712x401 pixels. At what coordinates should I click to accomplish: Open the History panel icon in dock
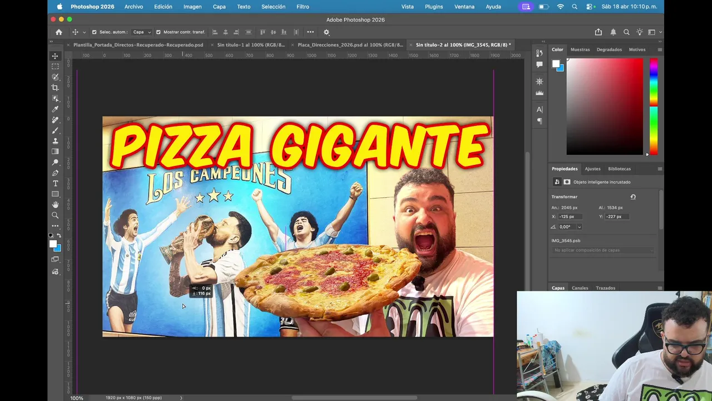[x=539, y=53]
